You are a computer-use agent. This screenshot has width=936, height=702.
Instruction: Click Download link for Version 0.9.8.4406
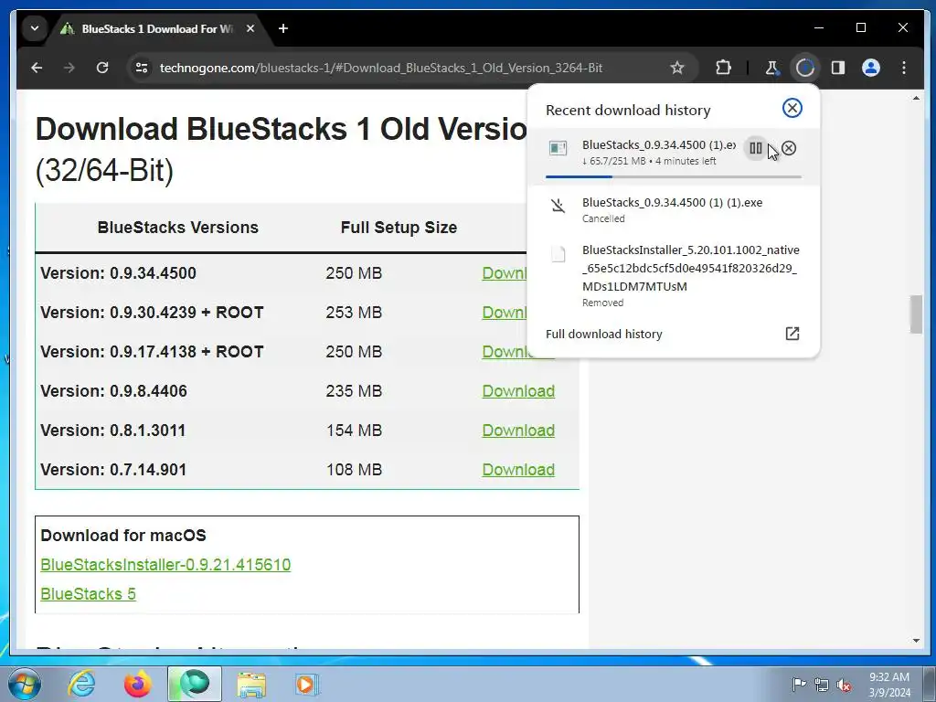point(518,391)
